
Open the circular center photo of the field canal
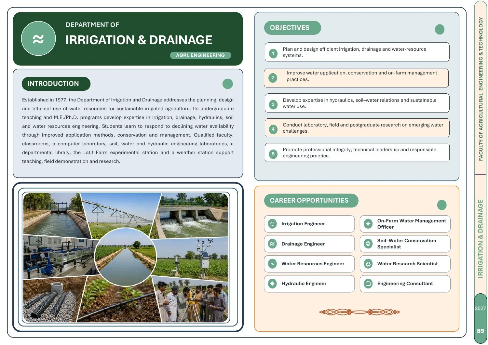tap(126, 257)
